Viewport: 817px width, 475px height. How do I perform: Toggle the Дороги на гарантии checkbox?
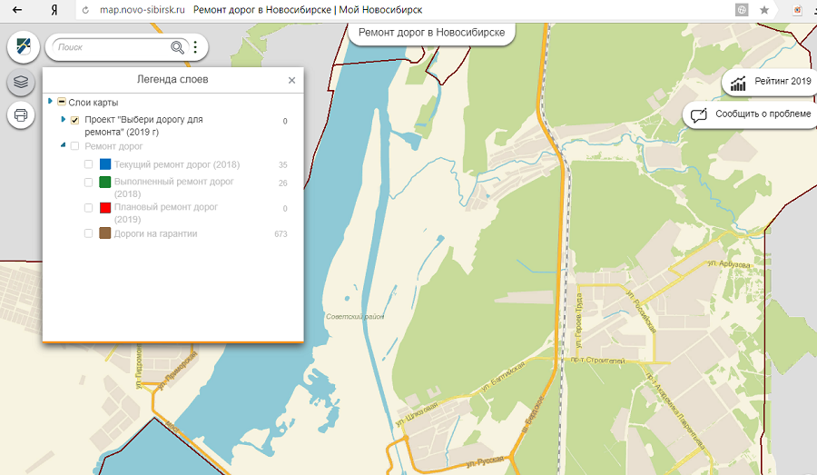coord(88,233)
